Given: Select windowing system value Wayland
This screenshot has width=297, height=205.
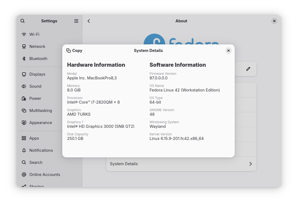Looking at the screenshot, I should [158, 126].
